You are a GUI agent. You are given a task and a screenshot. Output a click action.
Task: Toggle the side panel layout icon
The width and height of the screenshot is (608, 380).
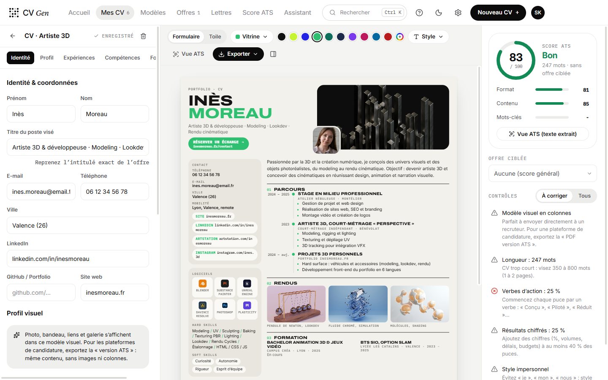point(273,54)
